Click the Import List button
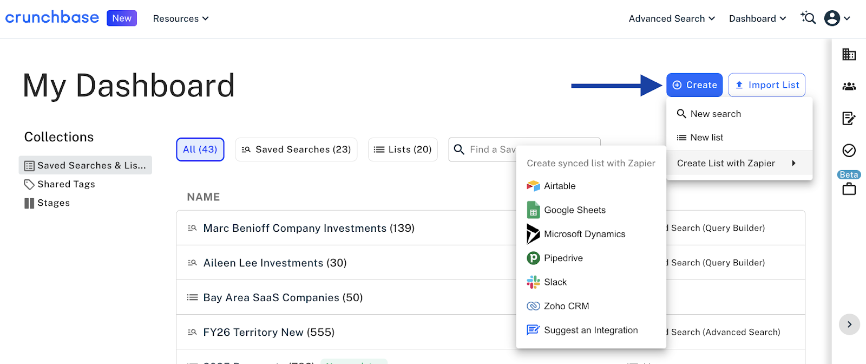This screenshot has width=866, height=364. [766, 85]
